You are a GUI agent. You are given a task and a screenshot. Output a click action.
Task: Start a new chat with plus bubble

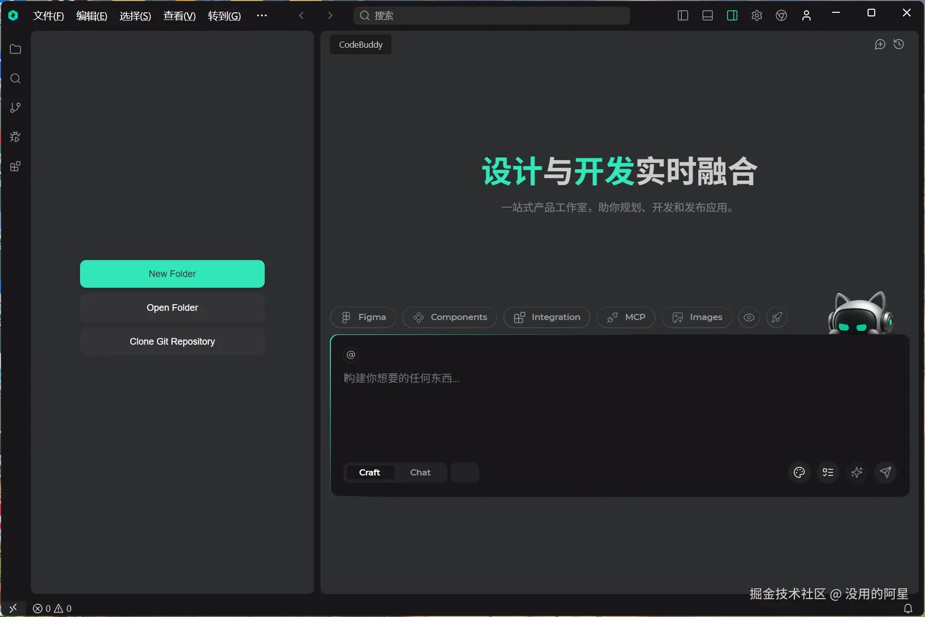point(880,45)
